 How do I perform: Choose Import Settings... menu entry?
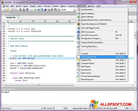102,14
